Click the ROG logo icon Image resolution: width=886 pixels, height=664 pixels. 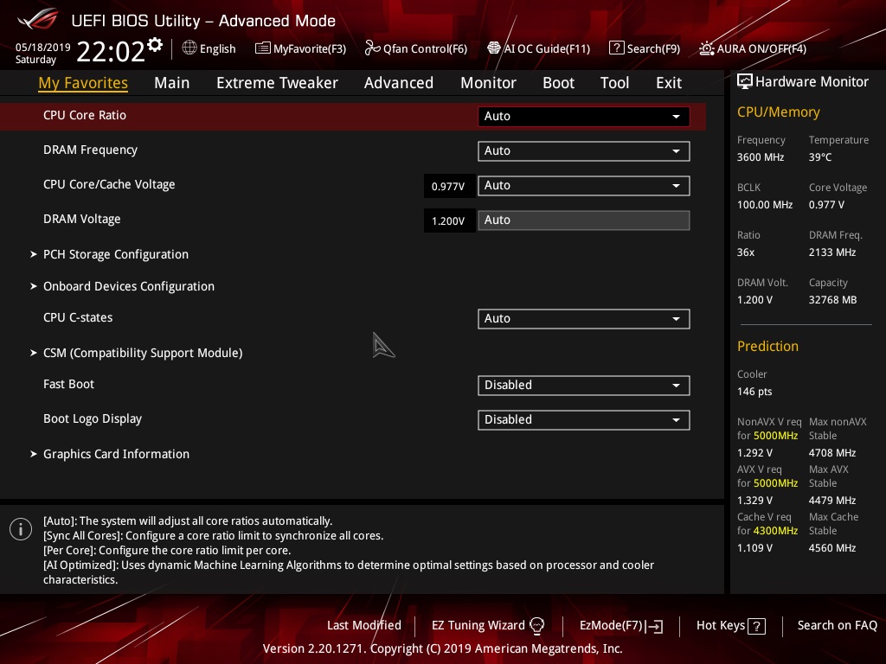pyautogui.click(x=38, y=19)
